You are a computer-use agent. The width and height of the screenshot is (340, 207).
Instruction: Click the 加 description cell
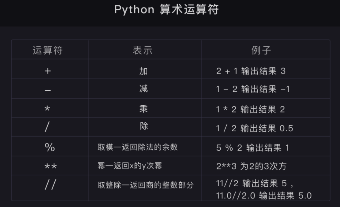click(x=143, y=71)
